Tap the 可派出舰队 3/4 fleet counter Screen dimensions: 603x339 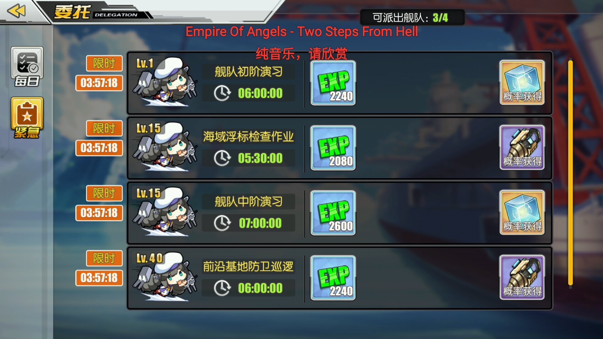point(412,18)
